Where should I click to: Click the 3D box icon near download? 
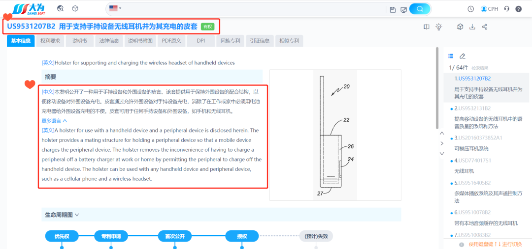tap(460, 27)
